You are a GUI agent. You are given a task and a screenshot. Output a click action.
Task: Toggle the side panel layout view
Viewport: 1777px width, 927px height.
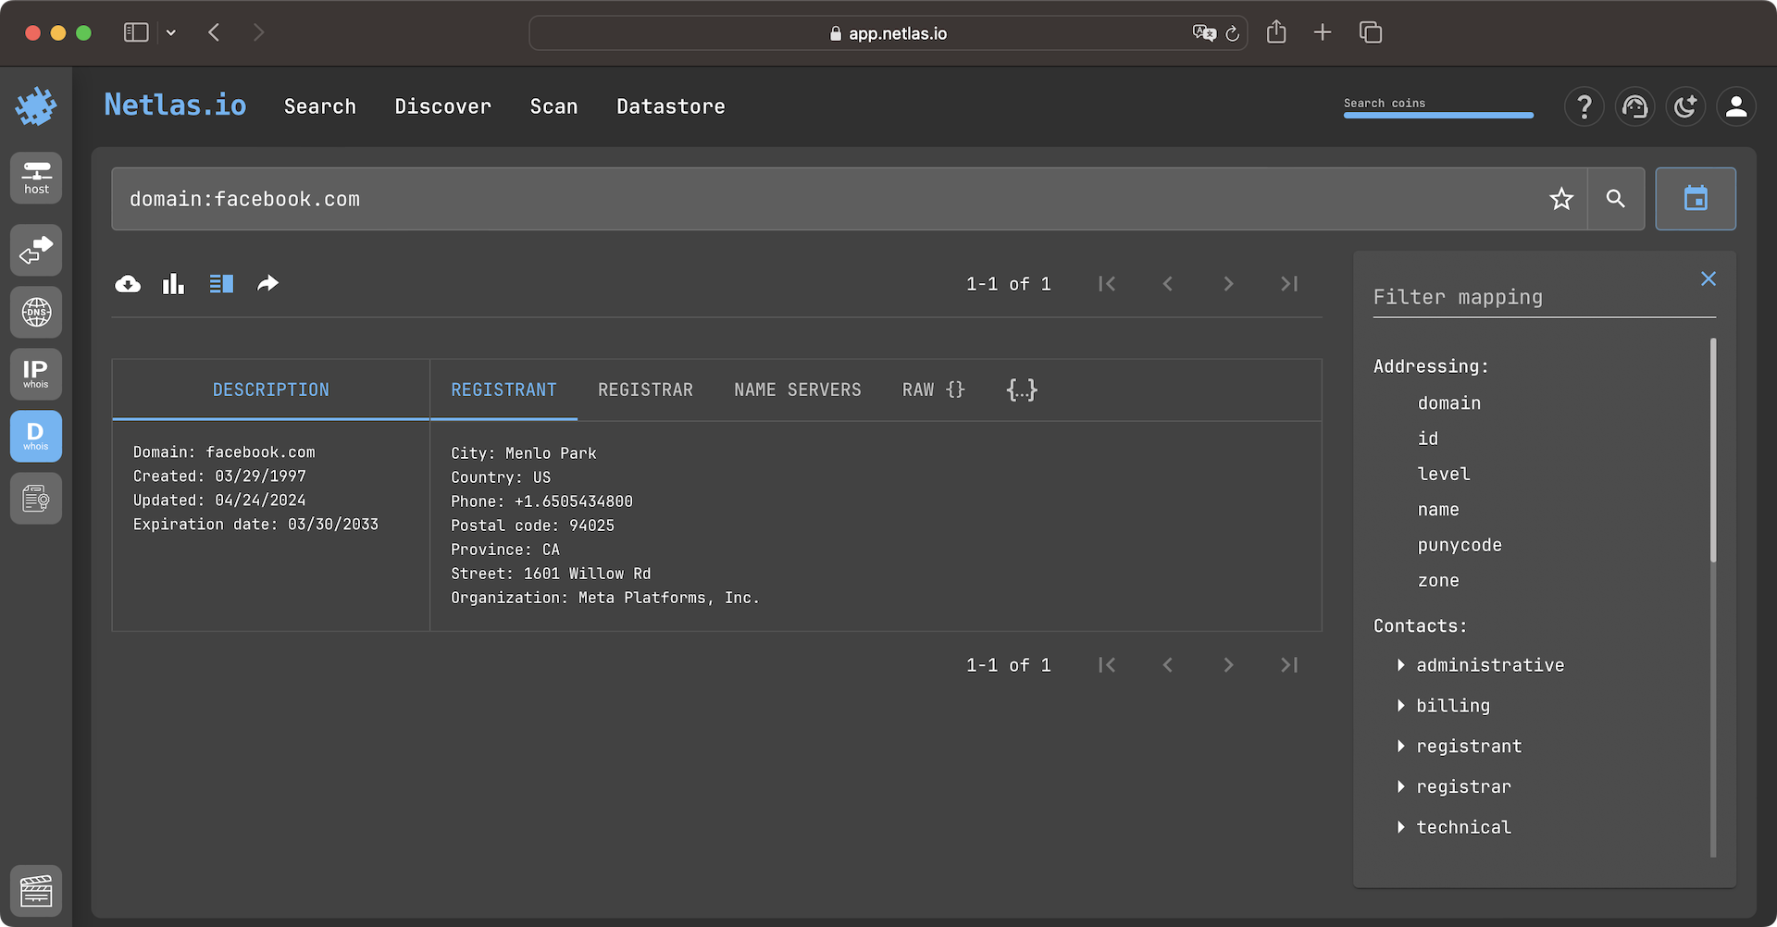click(x=221, y=283)
